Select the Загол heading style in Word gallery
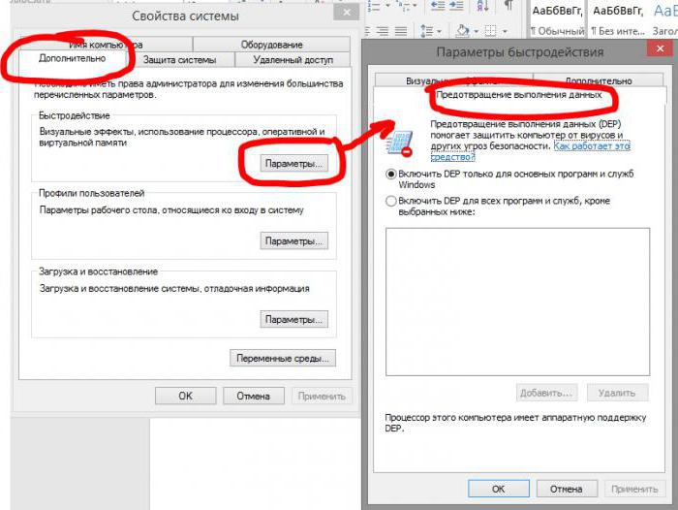 663,19
